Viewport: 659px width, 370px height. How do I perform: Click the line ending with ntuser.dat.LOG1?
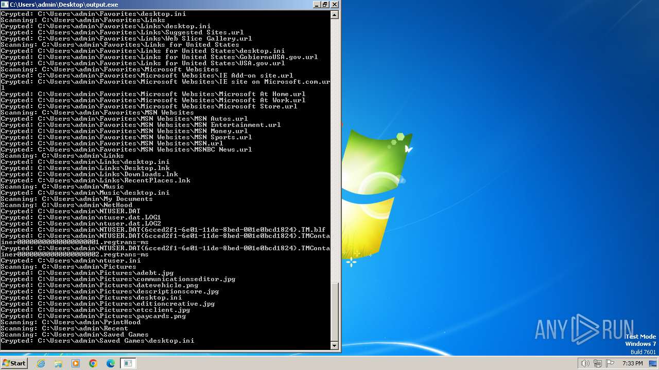[x=81, y=217]
